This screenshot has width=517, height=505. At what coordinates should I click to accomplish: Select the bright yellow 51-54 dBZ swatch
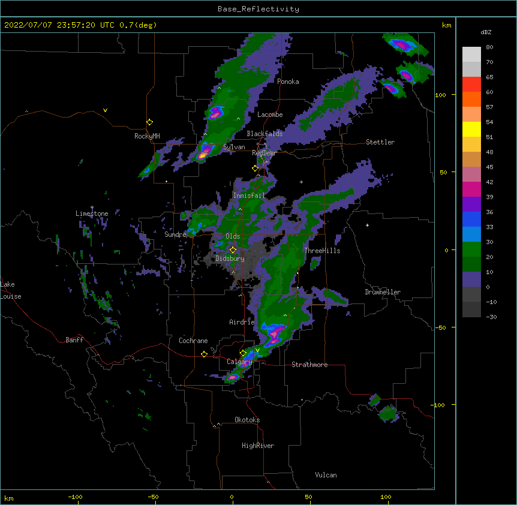pos(471,129)
